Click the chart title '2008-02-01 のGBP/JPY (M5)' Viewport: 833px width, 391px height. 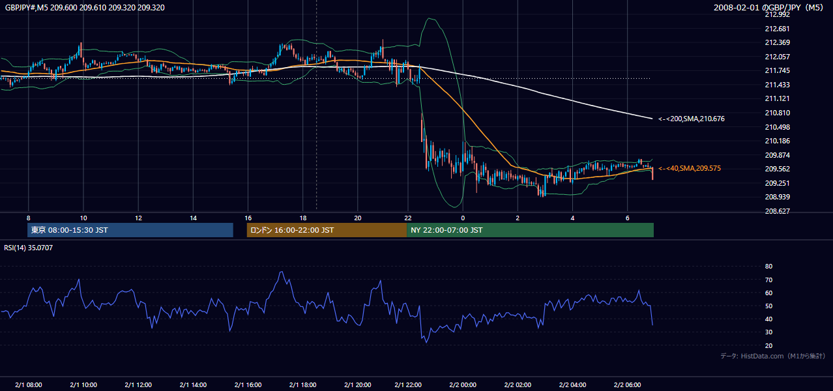click(769, 8)
